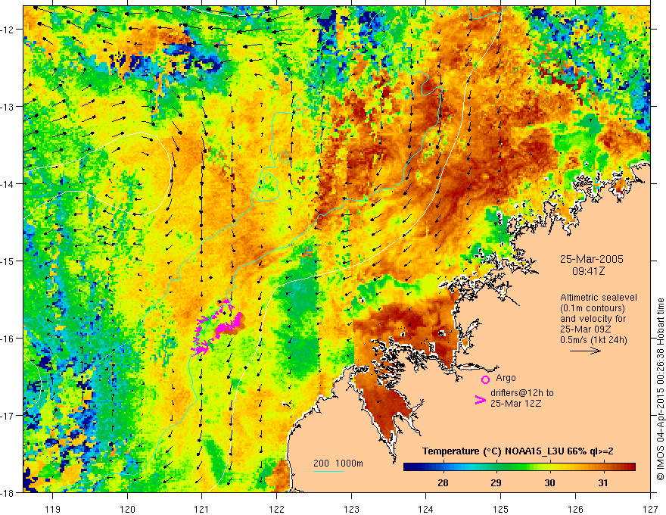Click the cyan 200m contour legend line
This screenshot has height=515, width=666.
[x=328, y=471]
